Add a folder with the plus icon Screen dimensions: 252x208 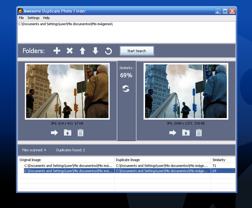click(57, 51)
